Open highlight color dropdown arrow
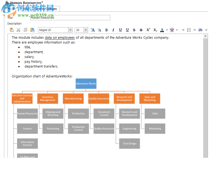224x169 pixels. pos(177,30)
